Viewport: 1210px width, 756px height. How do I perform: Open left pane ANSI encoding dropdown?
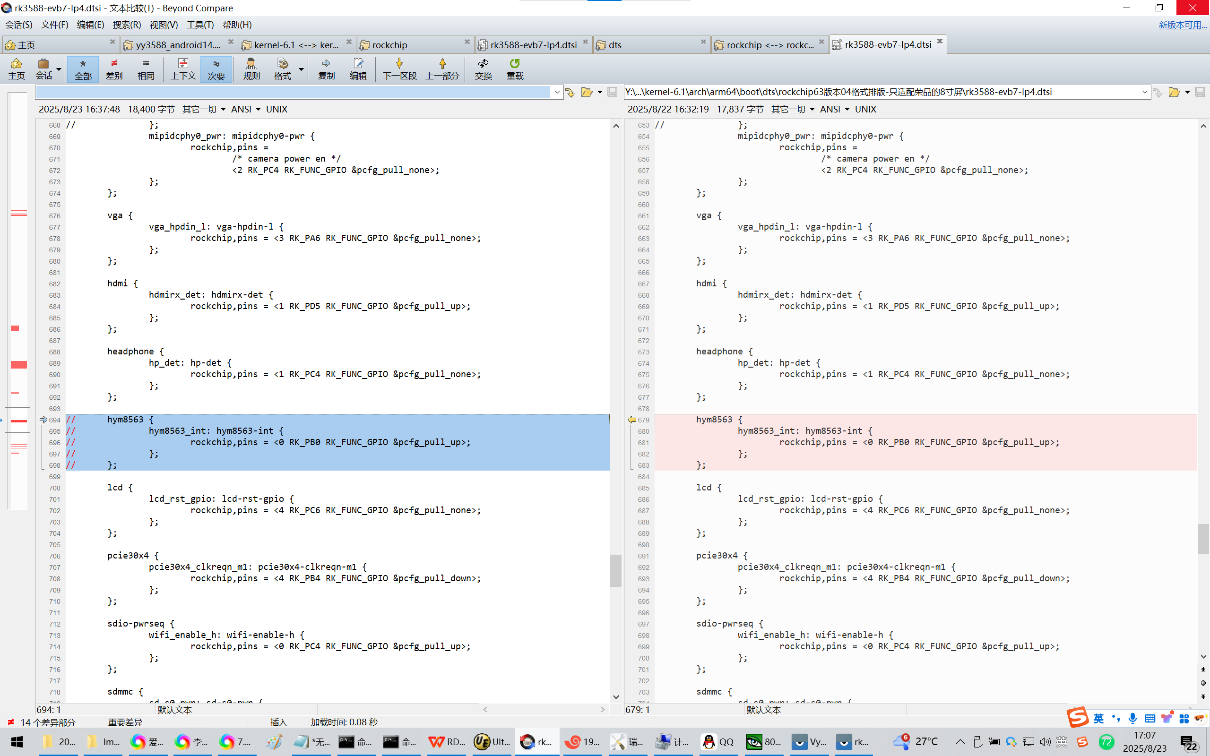click(x=245, y=109)
